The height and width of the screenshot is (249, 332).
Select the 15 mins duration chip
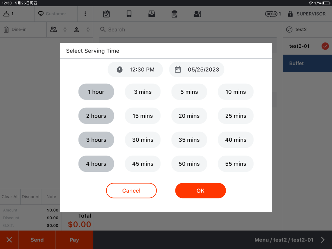pyautogui.click(x=143, y=116)
